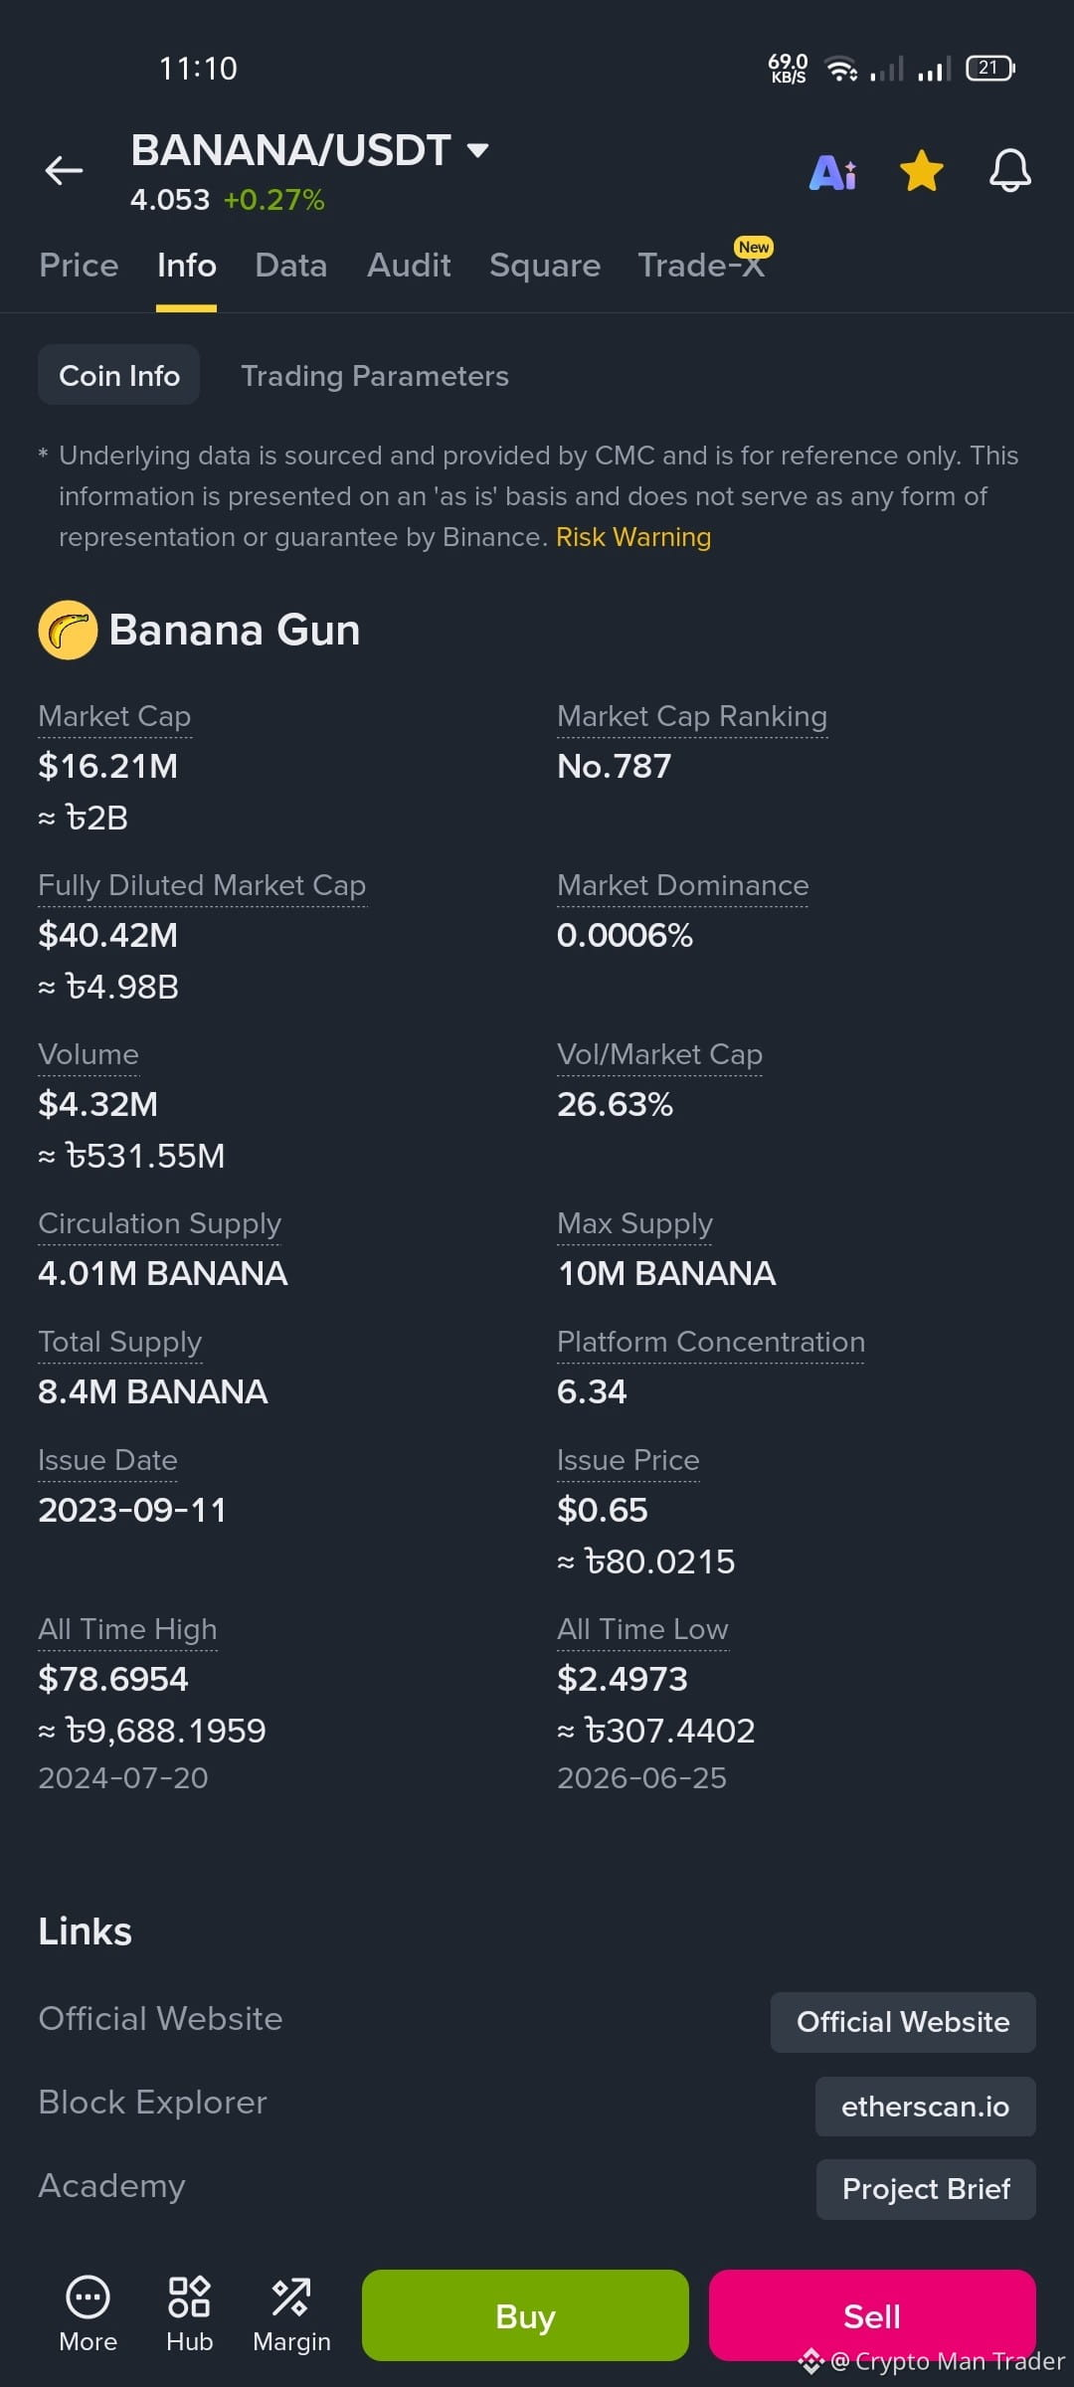Tap the Banana Gun coin logo
The image size is (1074, 2387).
click(68, 630)
